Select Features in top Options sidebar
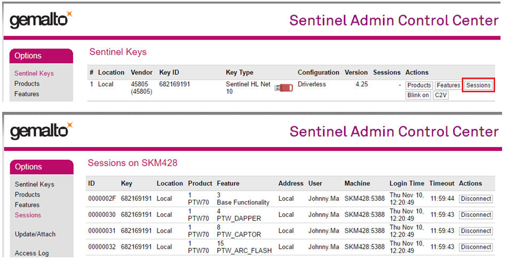The width and height of the screenshot is (509, 260). click(27, 94)
